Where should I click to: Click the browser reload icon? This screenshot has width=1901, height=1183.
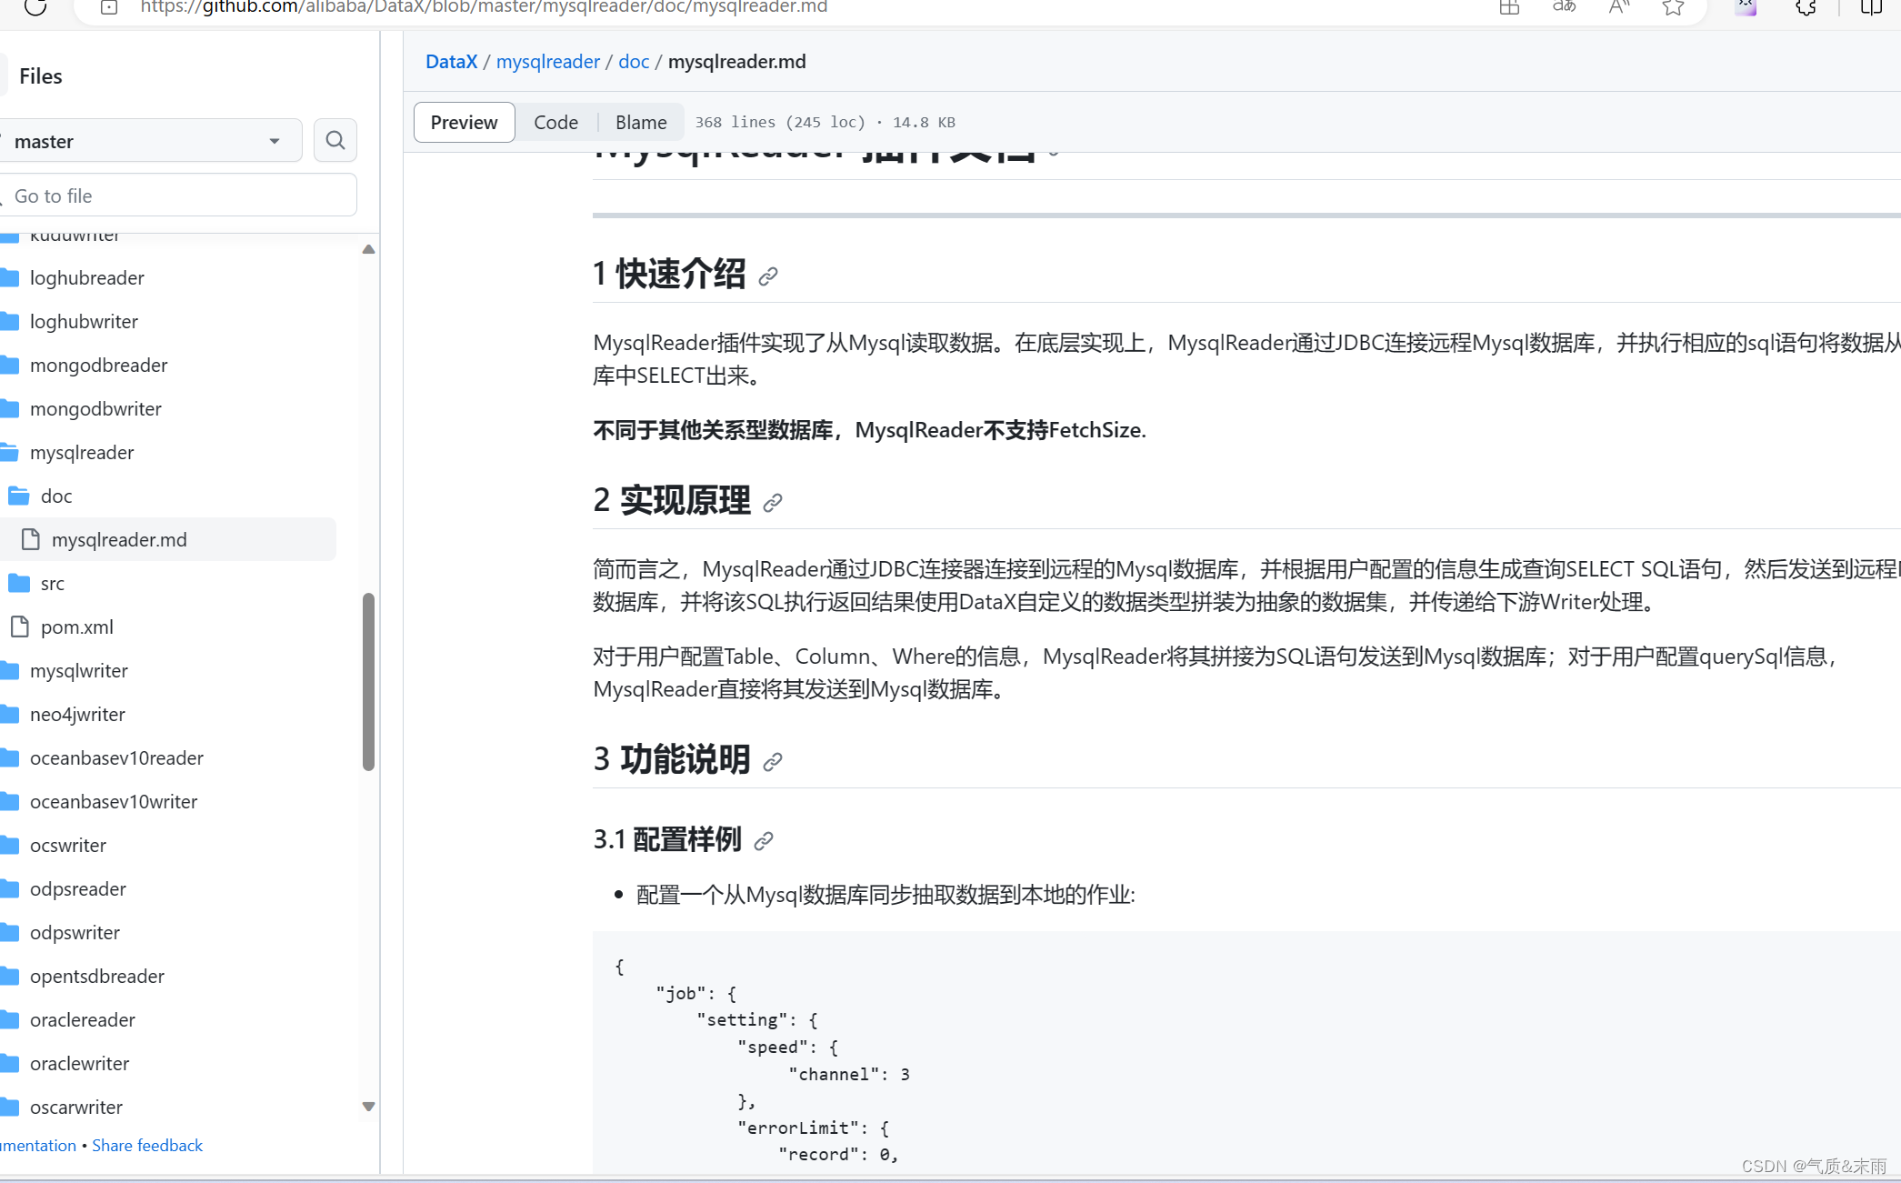coord(35,7)
